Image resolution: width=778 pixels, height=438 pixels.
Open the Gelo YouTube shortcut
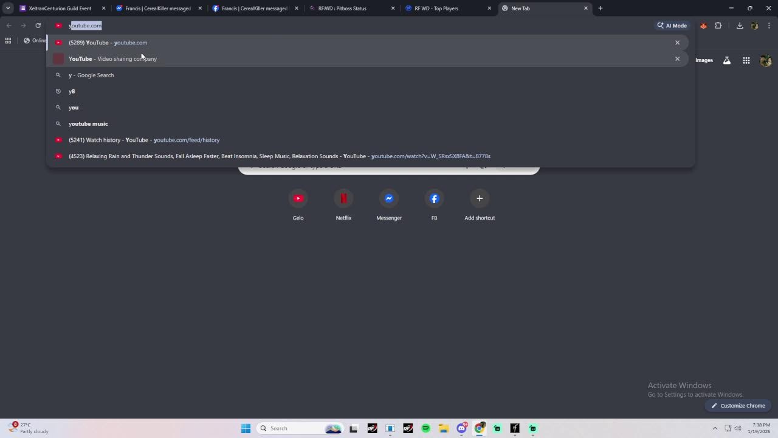pos(298,205)
